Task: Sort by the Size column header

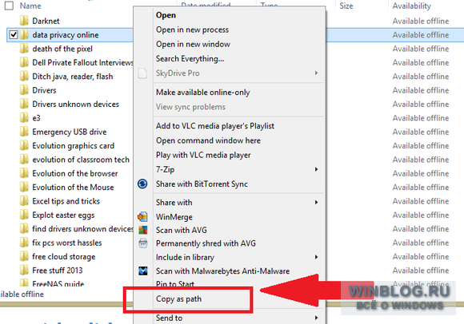Action: [346, 6]
